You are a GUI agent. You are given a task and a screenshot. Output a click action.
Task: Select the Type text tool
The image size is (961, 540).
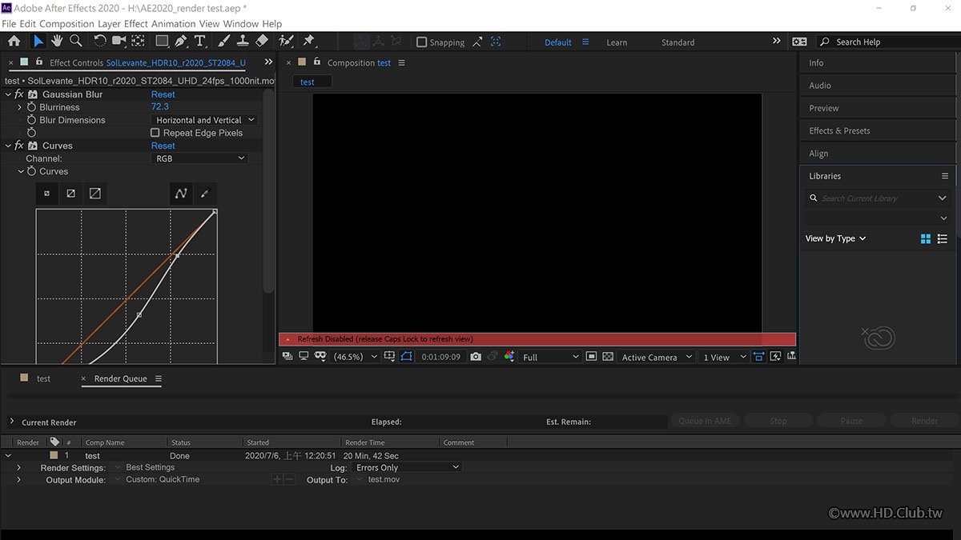(x=200, y=41)
